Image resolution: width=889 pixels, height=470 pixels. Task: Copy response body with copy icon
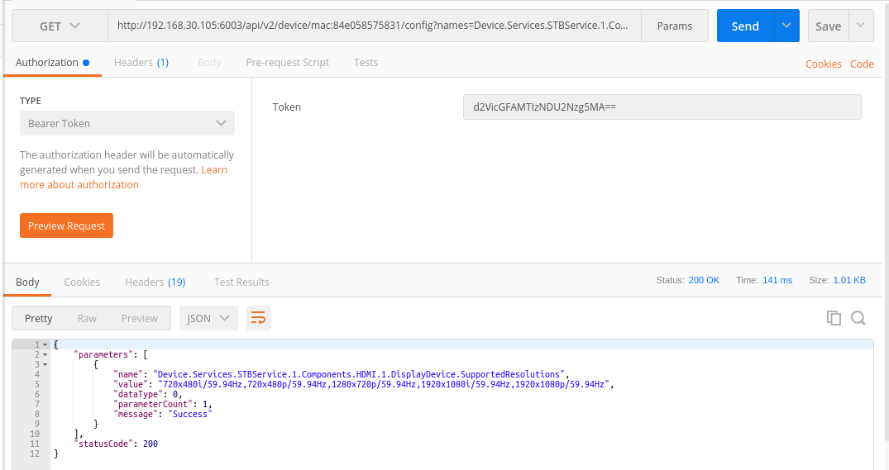coord(834,318)
